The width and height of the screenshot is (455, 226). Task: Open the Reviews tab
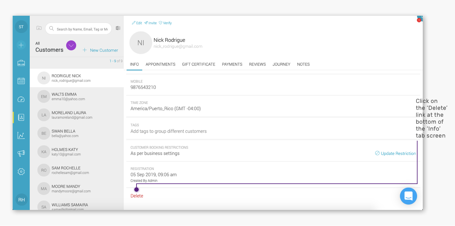[258, 64]
